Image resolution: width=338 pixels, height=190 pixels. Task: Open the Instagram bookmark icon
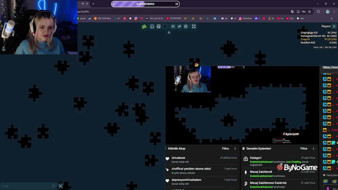(x=136, y=18)
